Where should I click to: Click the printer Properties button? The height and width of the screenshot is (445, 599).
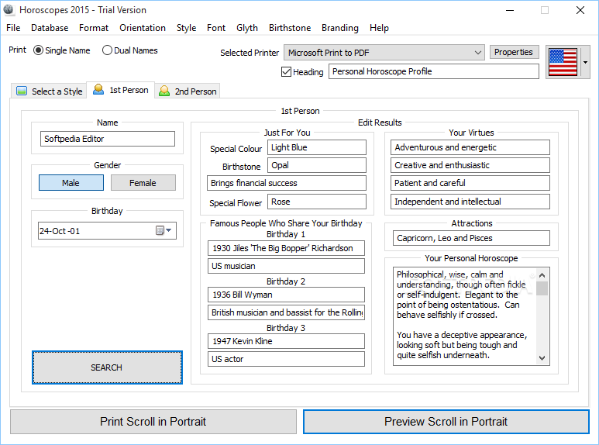514,52
